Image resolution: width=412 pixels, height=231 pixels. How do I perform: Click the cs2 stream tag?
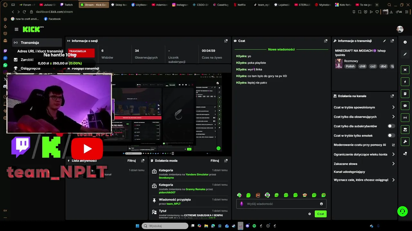[x=373, y=66]
